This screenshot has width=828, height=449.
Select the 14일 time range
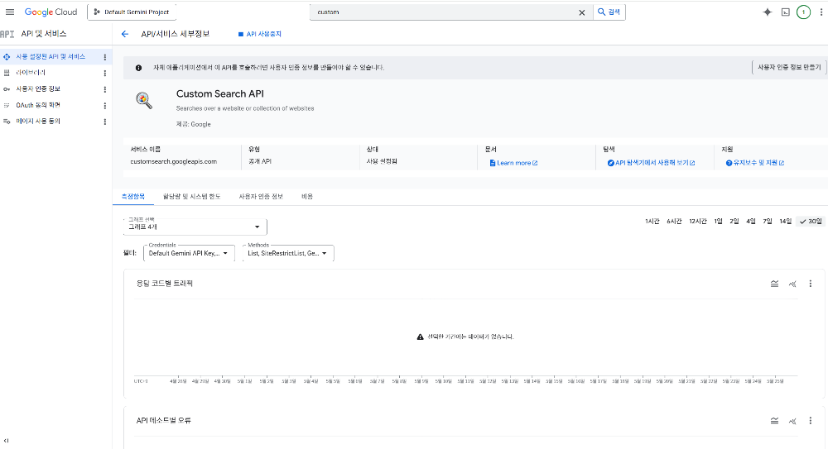pyautogui.click(x=786, y=221)
